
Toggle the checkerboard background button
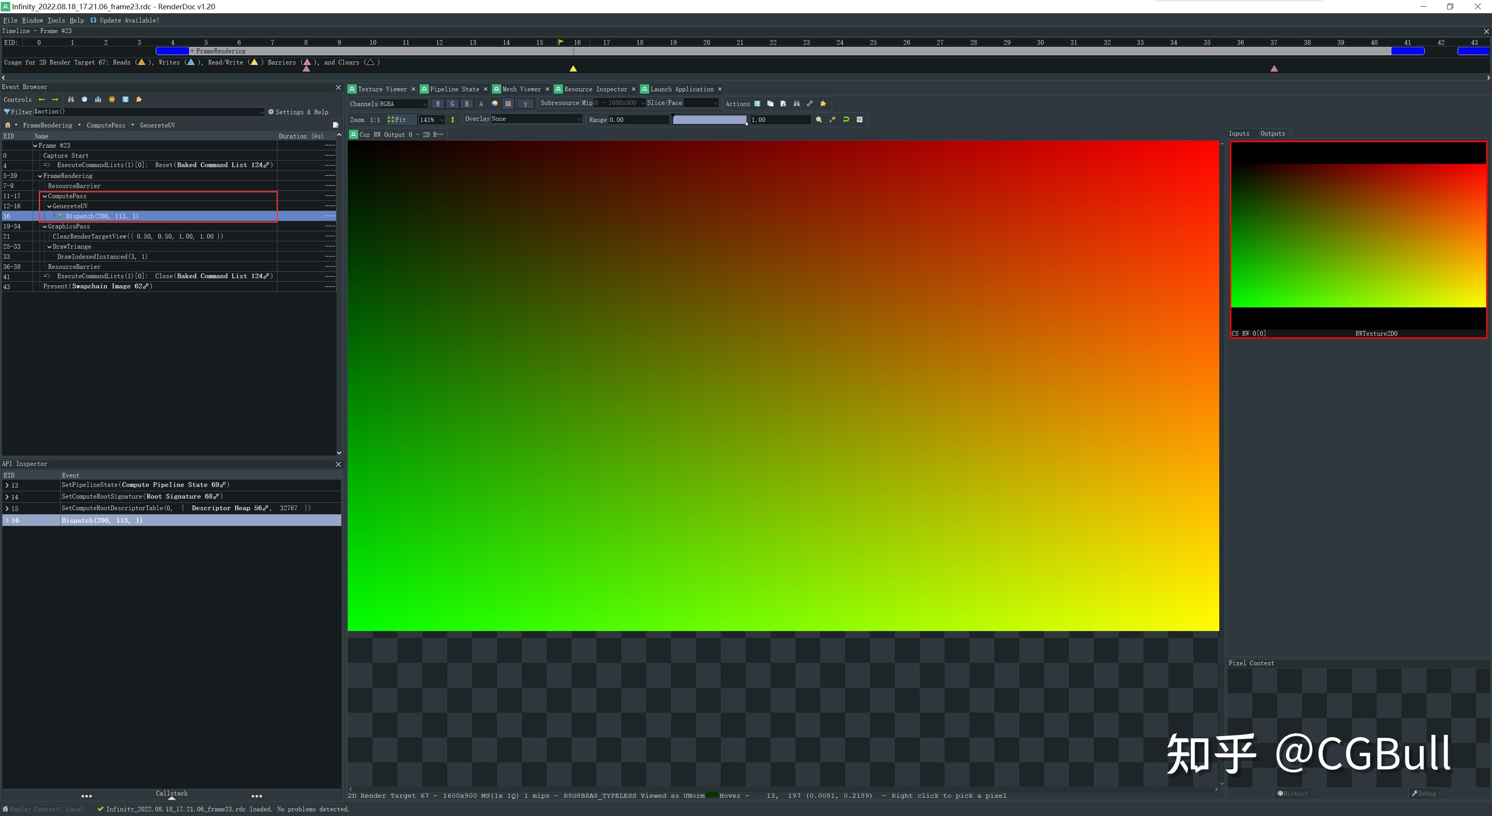(508, 104)
